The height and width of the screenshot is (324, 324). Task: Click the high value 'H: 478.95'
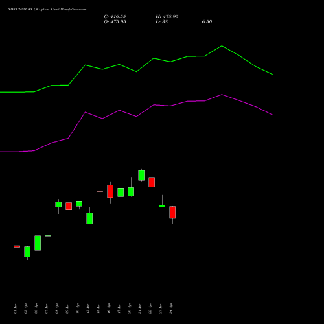pos(167,17)
